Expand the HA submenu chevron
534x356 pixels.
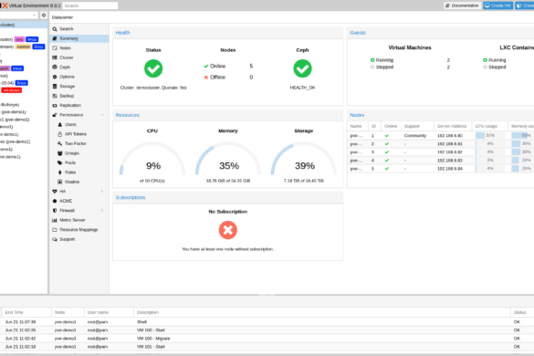click(102, 192)
